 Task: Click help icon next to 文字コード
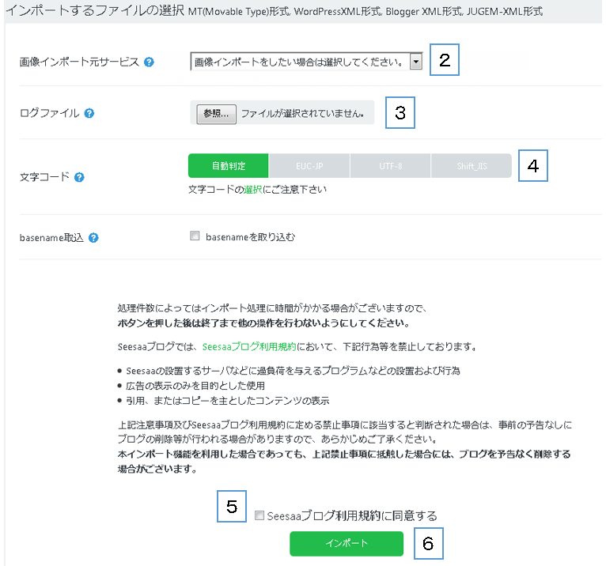[79, 177]
